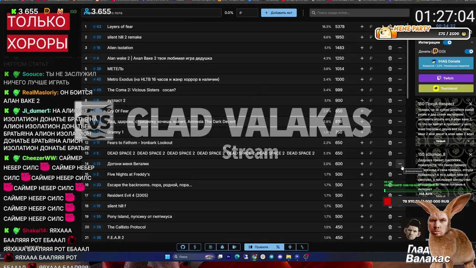The width and height of the screenshot is (476, 268).
Task: Click the plus icon on F.E.A.R 2 row
Action: 362,237
